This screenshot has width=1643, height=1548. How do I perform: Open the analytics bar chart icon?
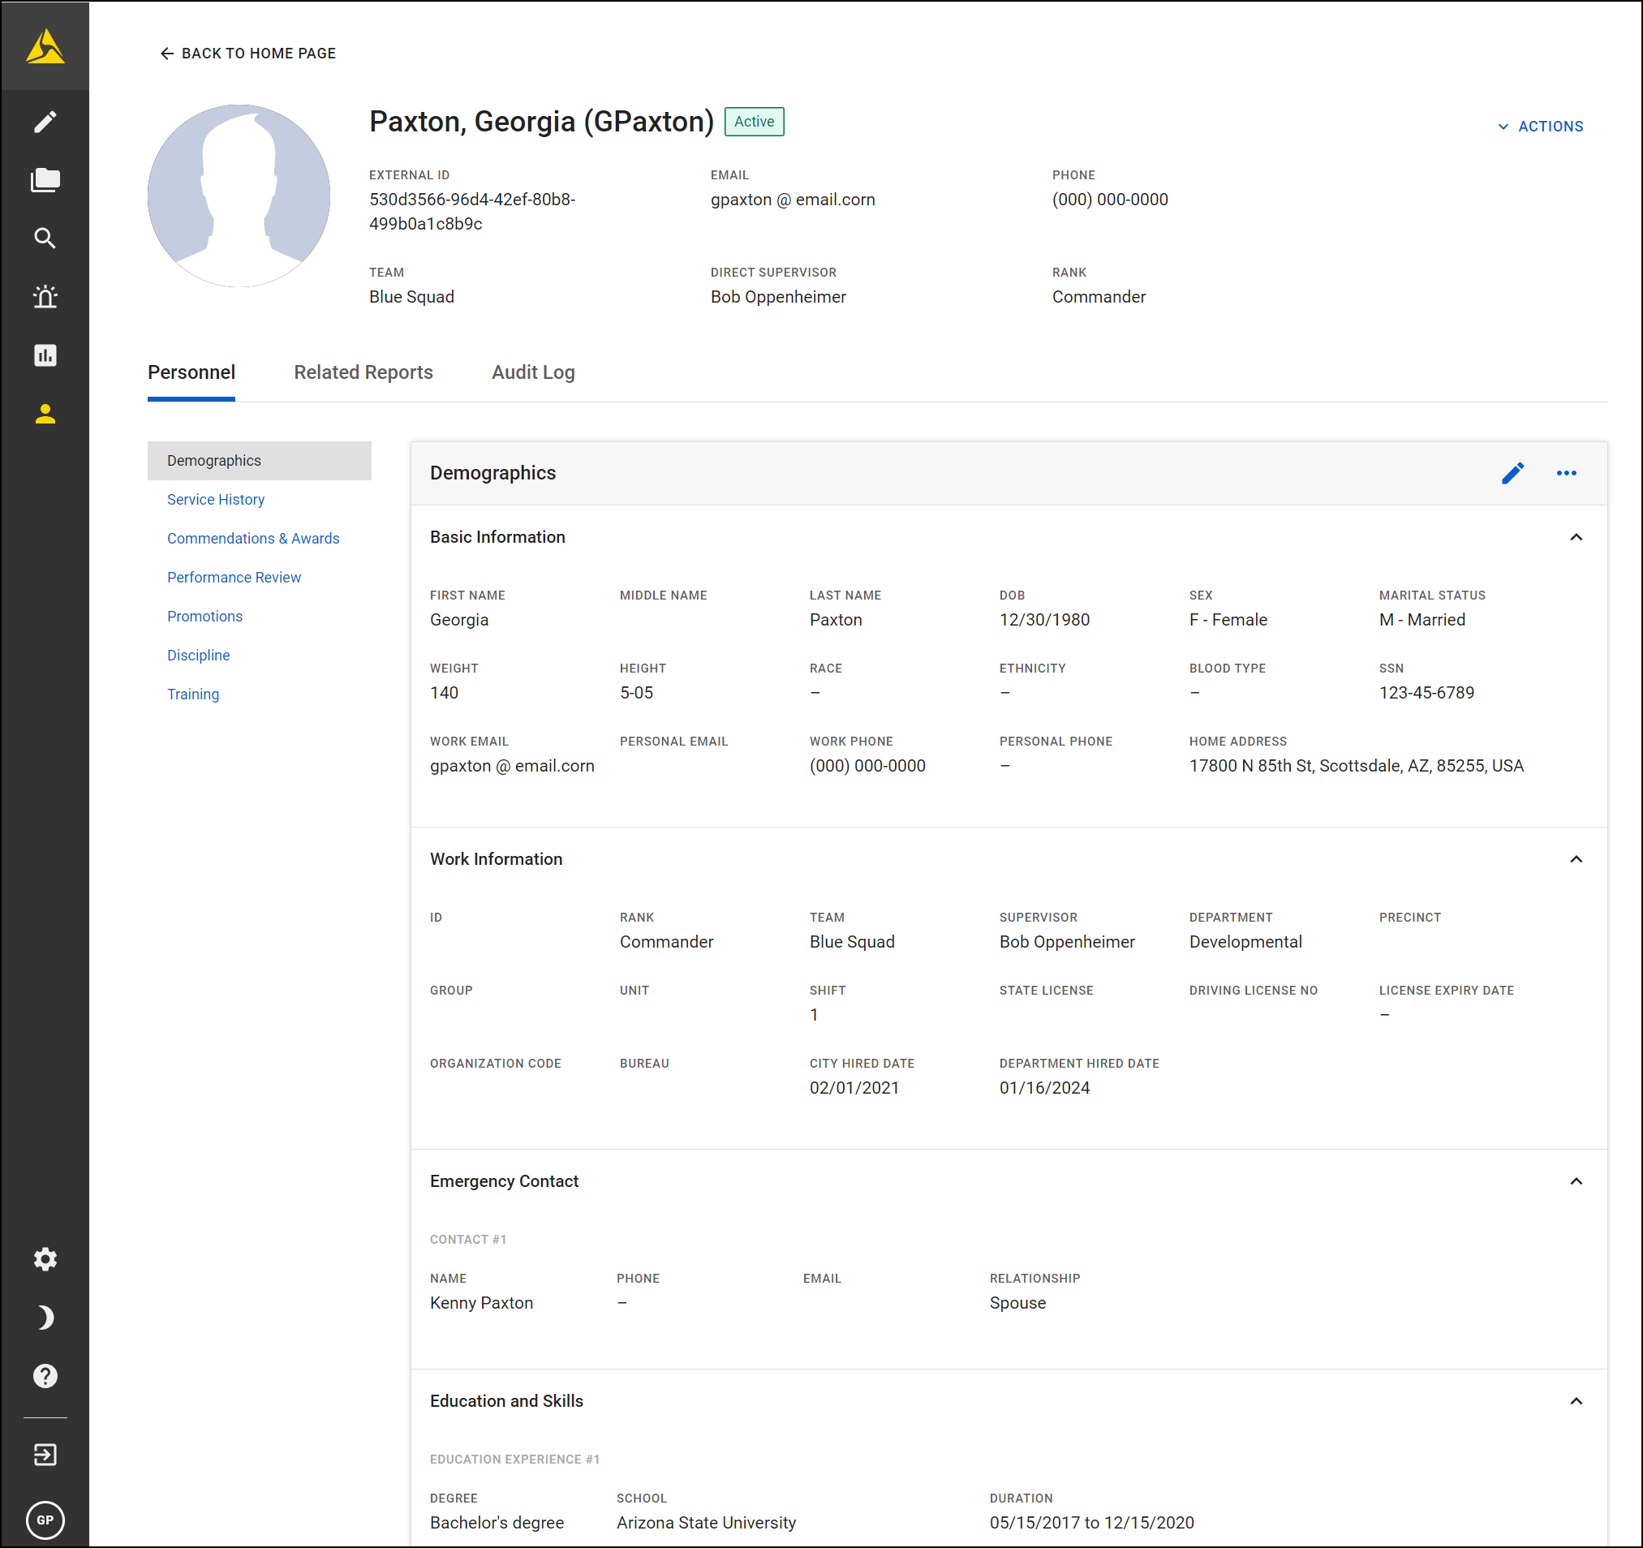click(45, 355)
